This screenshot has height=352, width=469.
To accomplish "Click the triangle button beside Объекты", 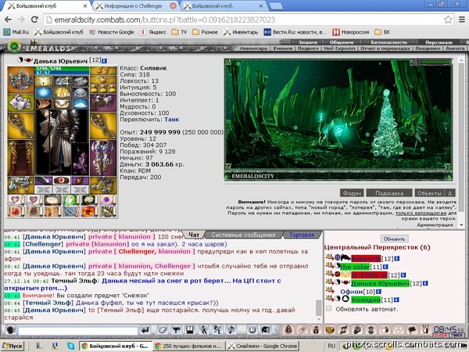I will [450, 193].
